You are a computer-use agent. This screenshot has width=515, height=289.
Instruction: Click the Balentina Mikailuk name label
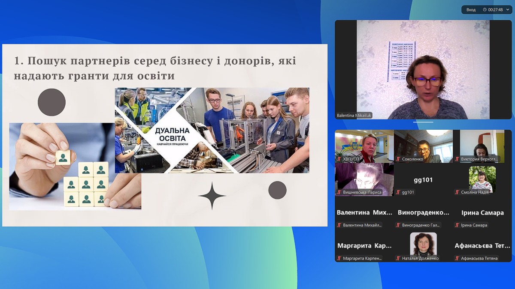tap(354, 116)
